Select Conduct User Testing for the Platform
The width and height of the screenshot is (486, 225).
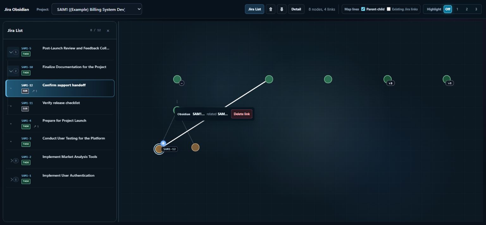pos(60,141)
